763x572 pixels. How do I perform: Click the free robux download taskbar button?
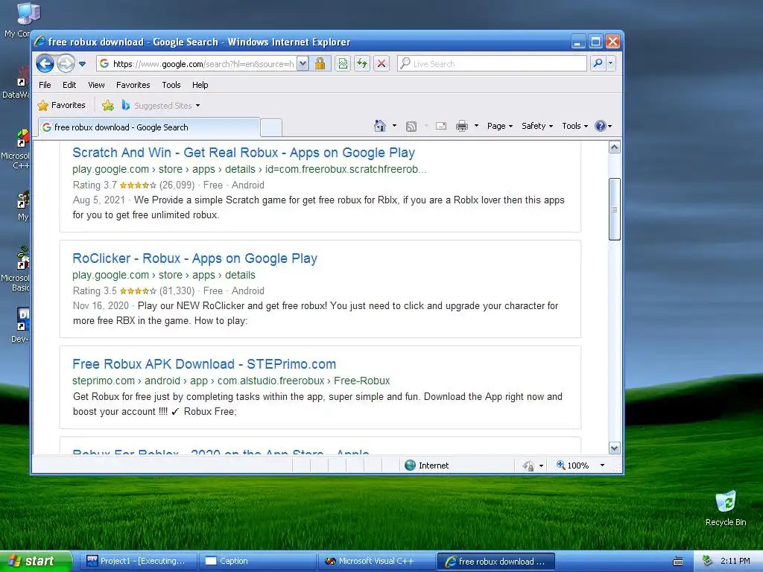(496, 562)
